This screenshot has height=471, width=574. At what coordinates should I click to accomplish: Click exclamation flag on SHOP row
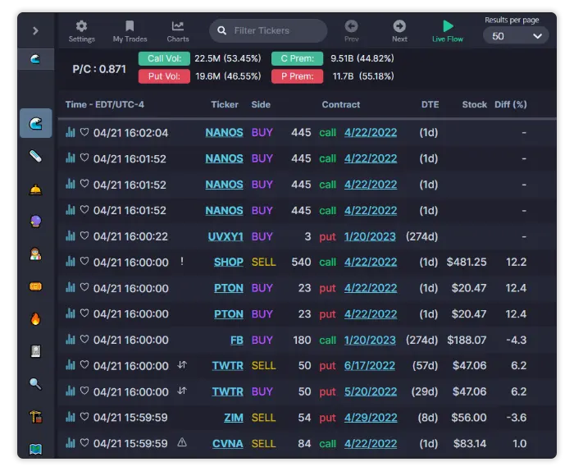182,262
